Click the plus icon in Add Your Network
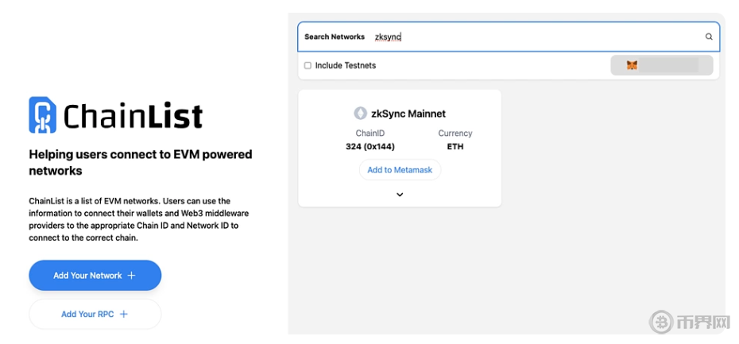The height and width of the screenshot is (344, 739). 132,276
